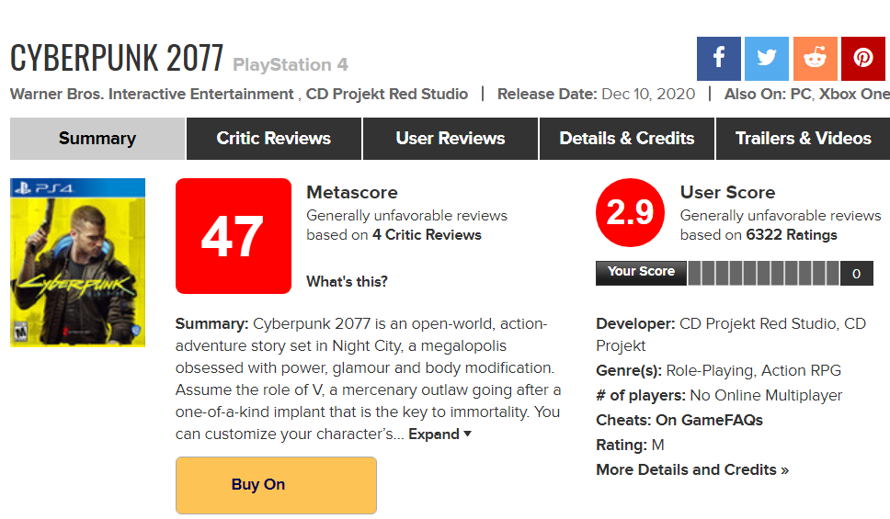The image size is (890, 519).
Task: Share the page via Twitter icon
Action: pyautogui.click(x=766, y=59)
